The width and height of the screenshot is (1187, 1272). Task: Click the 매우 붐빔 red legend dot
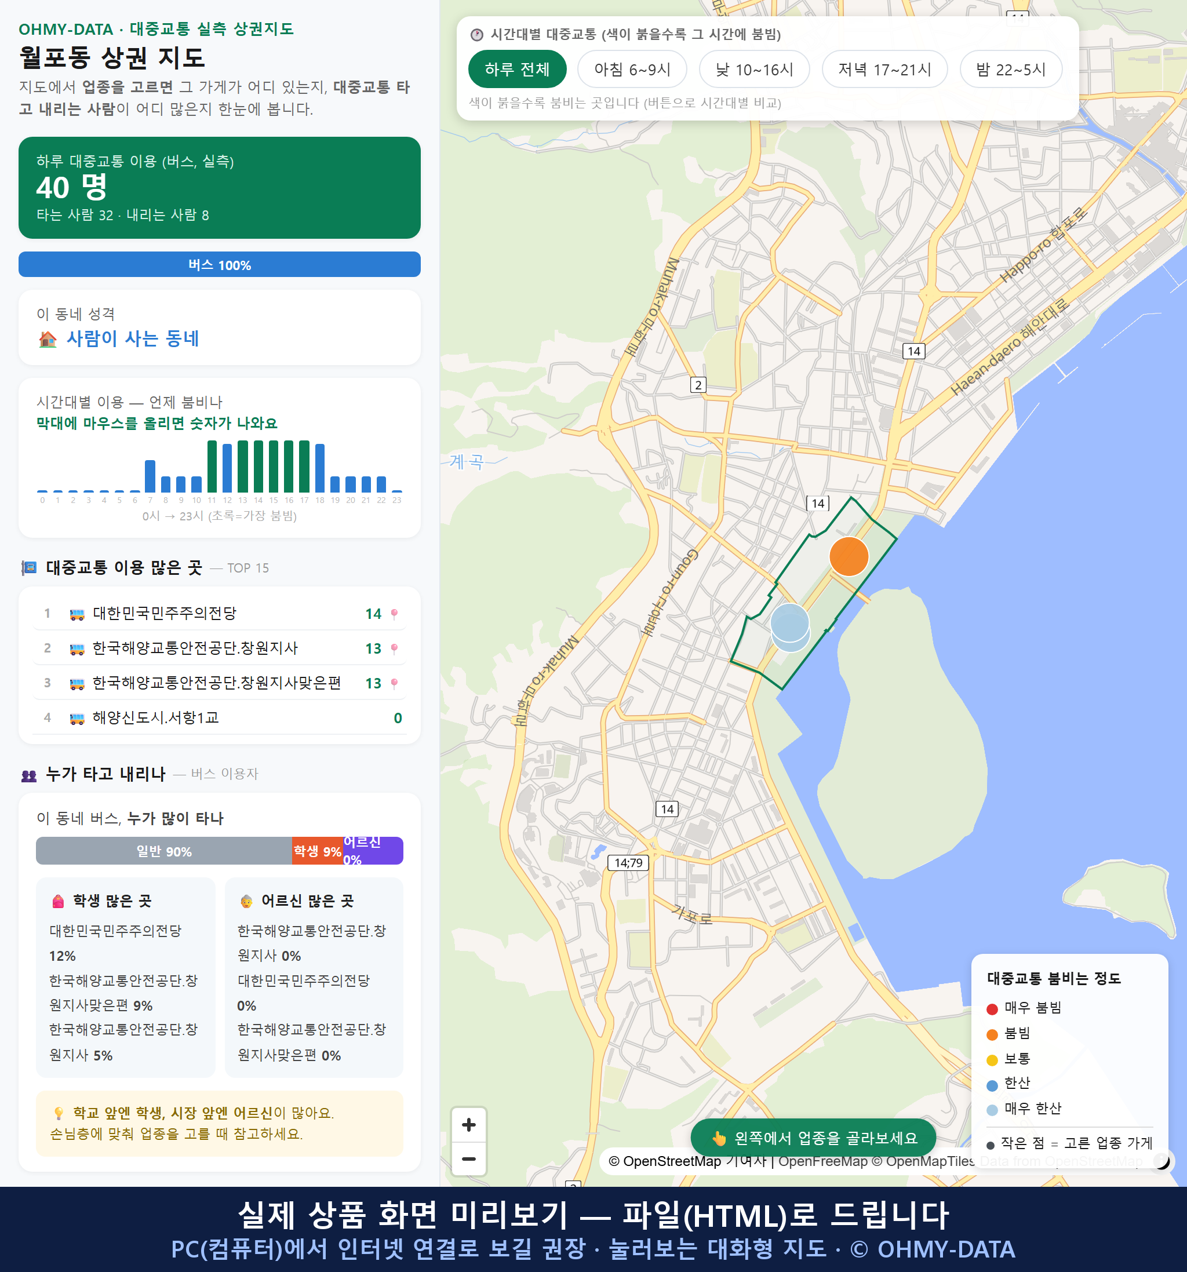(992, 1009)
